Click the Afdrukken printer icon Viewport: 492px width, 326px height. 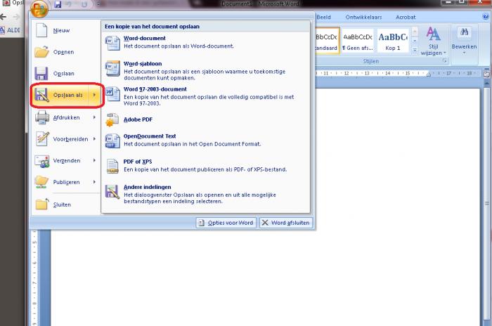(x=41, y=117)
